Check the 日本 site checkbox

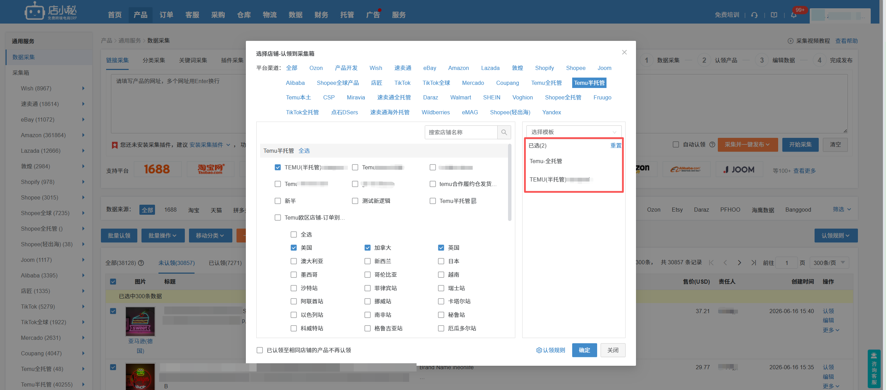coord(441,261)
